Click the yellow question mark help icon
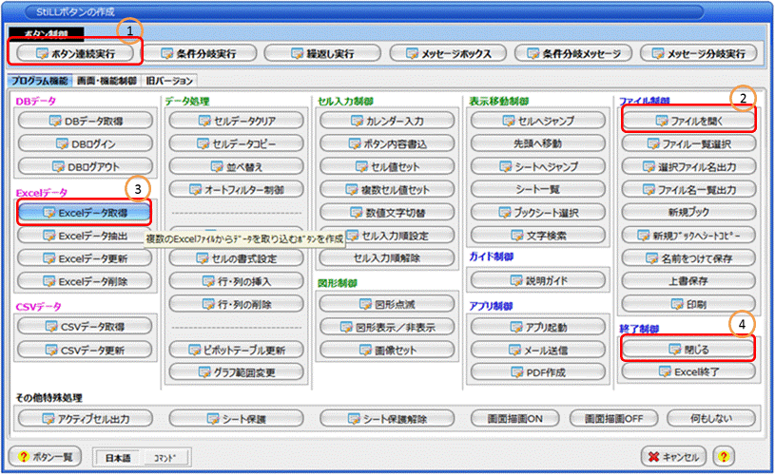 pos(724,456)
